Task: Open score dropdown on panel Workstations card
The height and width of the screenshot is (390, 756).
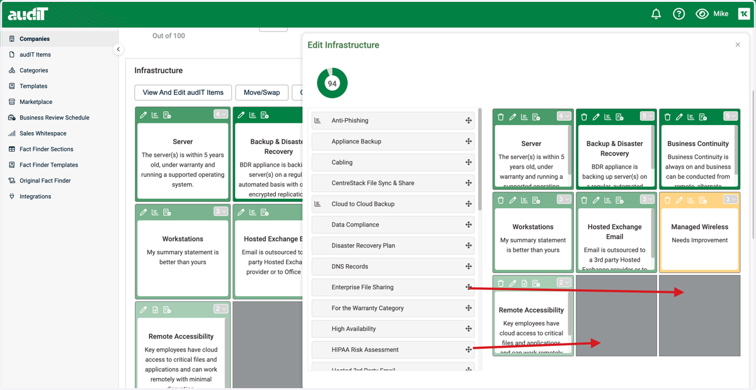Action: click(x=564, y=199)
